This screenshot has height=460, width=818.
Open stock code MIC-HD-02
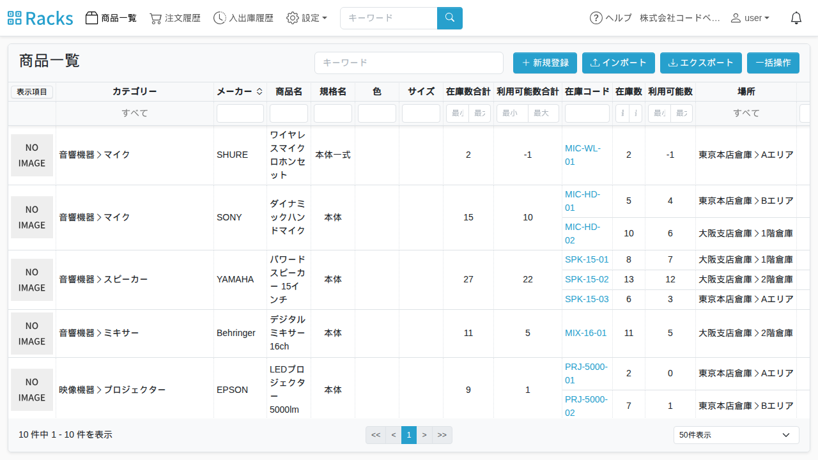click(x=583, y=234)
